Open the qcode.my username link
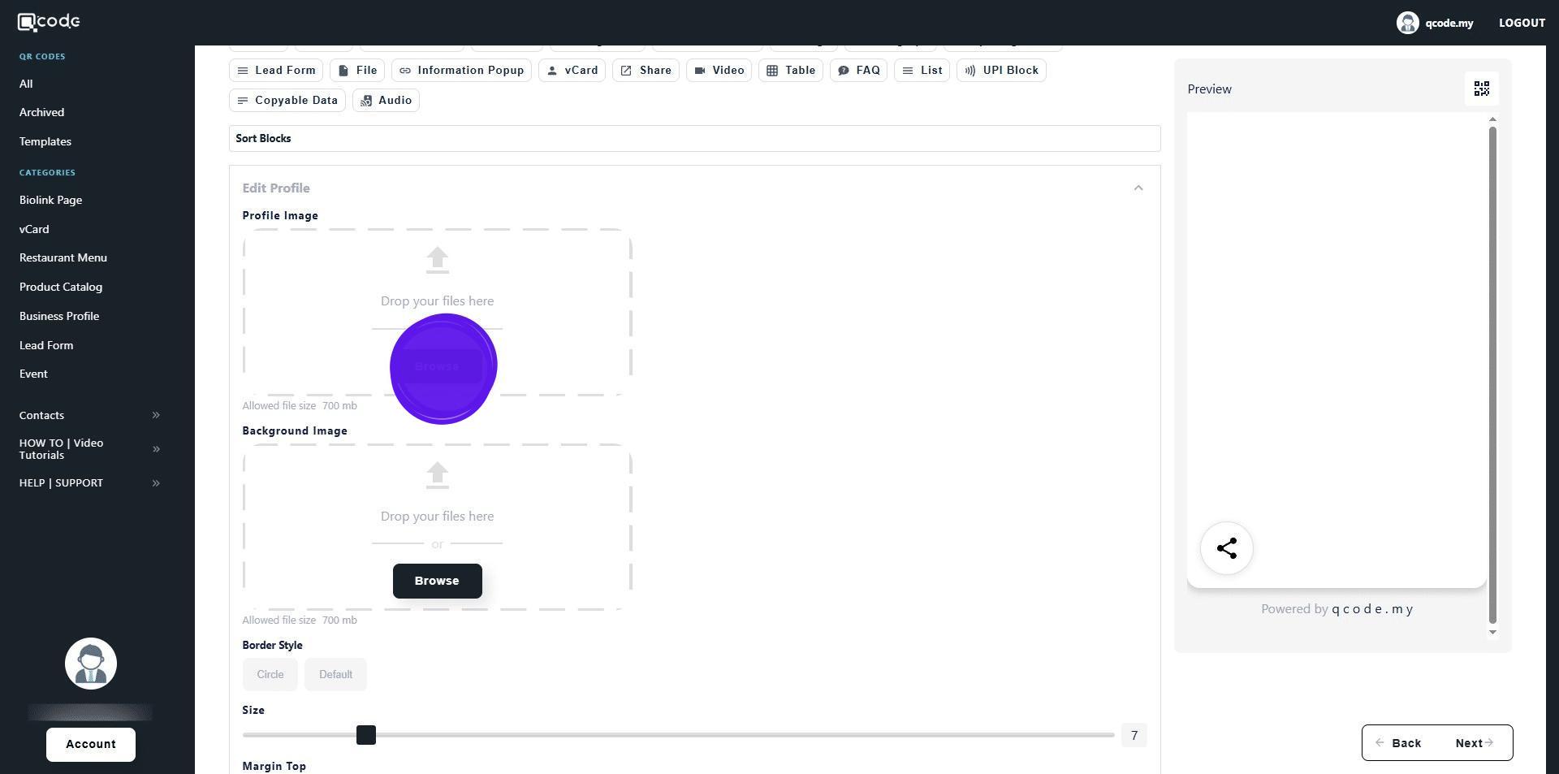Image resolution: width=1559 pixels, height=774 pixels. click(x=1449, y=23)
